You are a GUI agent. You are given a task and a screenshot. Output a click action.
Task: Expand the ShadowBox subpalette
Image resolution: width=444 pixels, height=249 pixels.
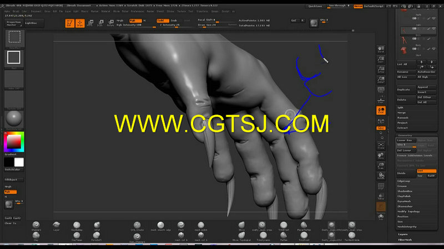click(405, 191)
